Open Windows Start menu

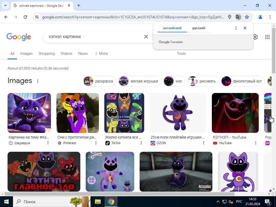tap(6, 202)
